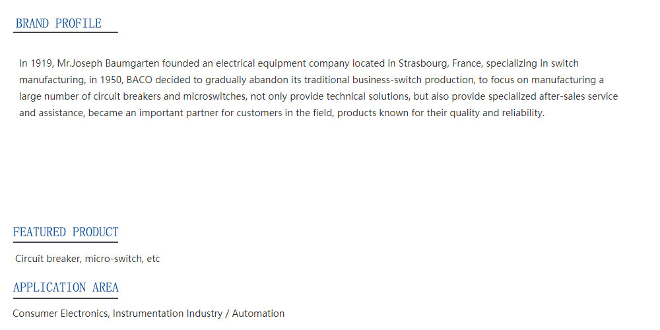Click the name 'Mr.Joseph Baumgarten' in paragraph
Screen dimensions: 660x330
[x=108, y=63]
